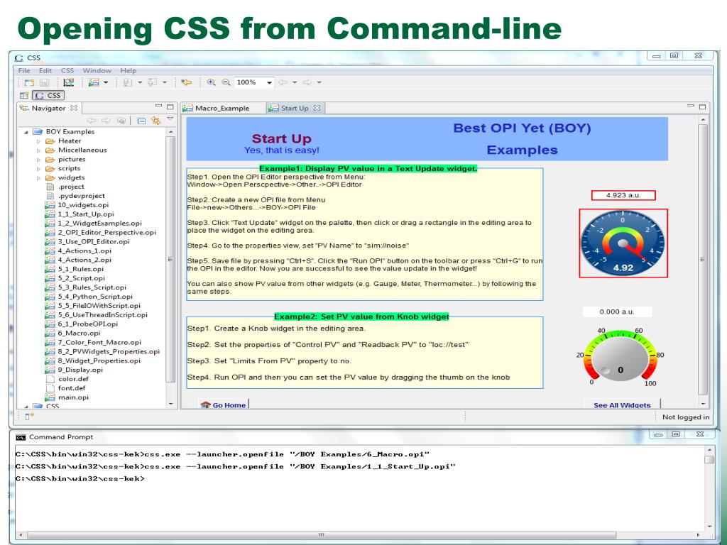This screenshot has width=727, height=545.
Task: Click the zoom out magnifier icon
Action: (x=226, y=82)
